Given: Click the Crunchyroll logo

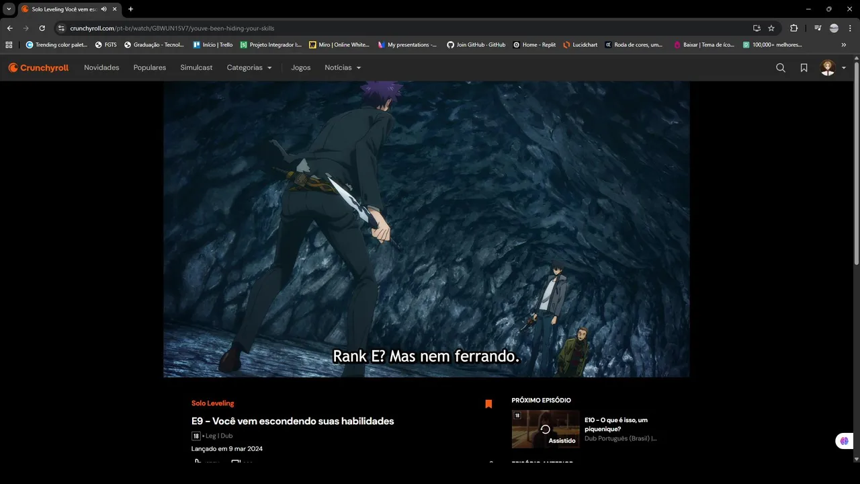Looking at the screenshot, I should pos(38,68).
